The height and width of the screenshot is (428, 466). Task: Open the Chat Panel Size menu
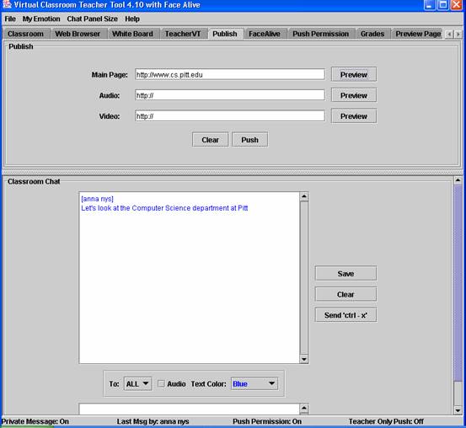(92, 19)
